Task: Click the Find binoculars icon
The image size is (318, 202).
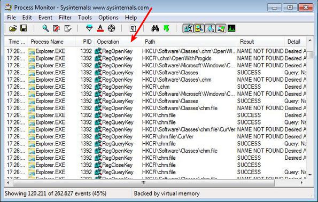Action: [155, 28]
